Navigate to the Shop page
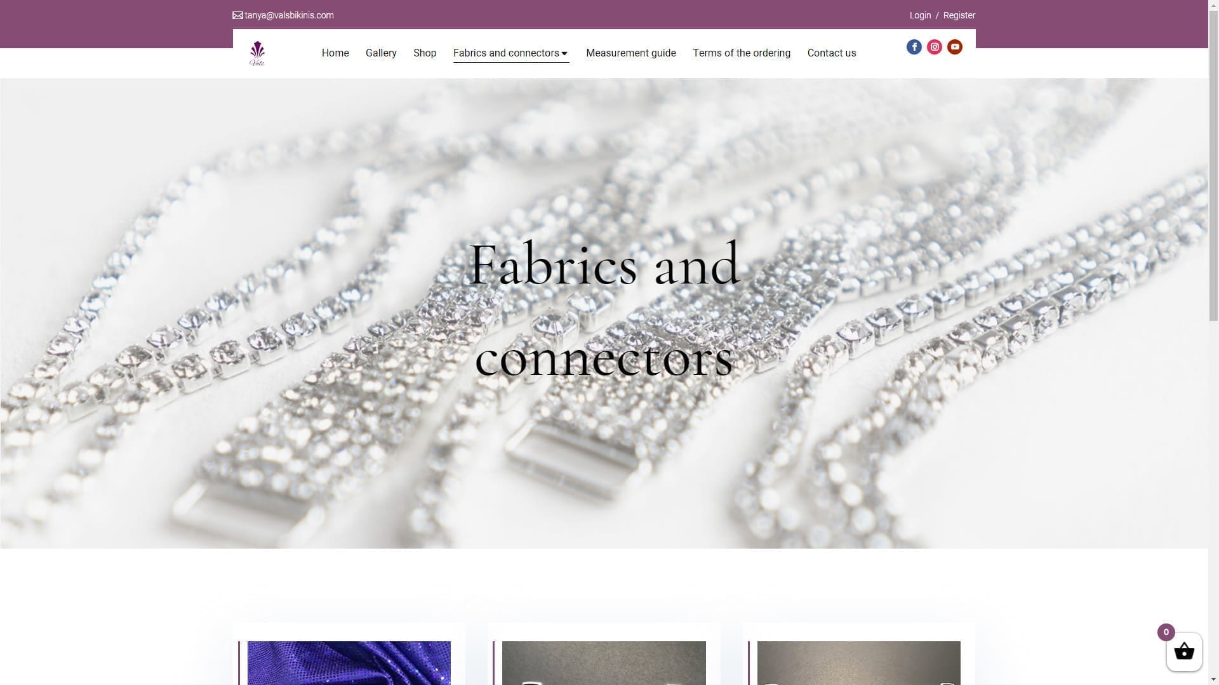This screenshot has width=1219, height=685. 425,53
